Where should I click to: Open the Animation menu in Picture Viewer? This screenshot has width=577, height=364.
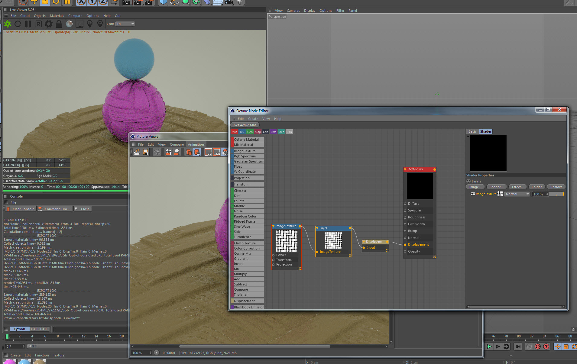(x=196, y=144)
